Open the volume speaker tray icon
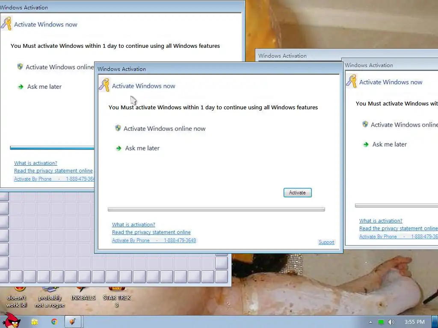438x328 pixels. coord(391,322)
